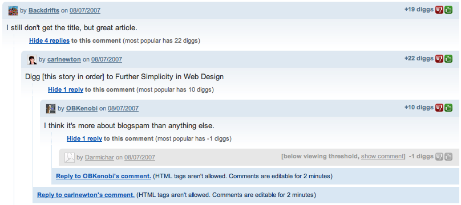This screenshot has width=461, height=205.
Task: Open date link on OBKenobi's comment
Action: (123, 109)
